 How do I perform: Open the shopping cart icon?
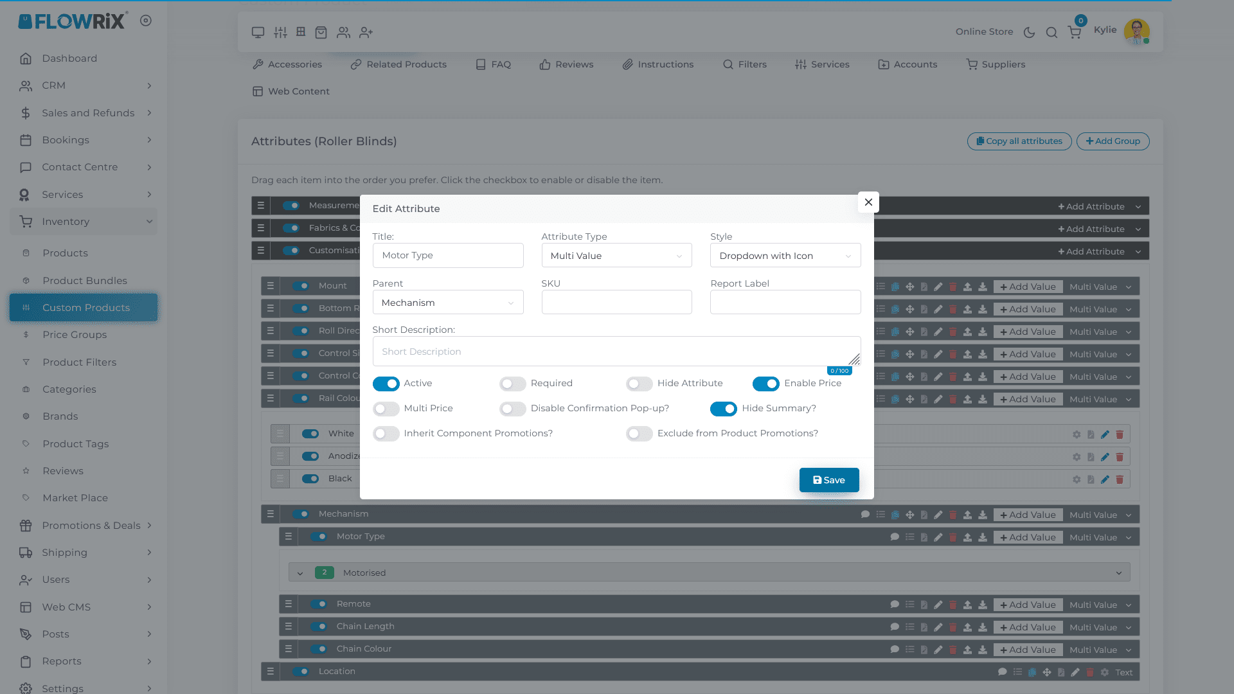(x=1074, y=32)
